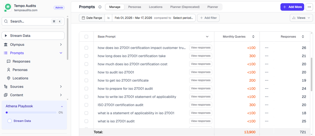Open the Base Prompt column dropdown
Image resolution: width=315 pixels, height=136 pixels.
(207, 37)
